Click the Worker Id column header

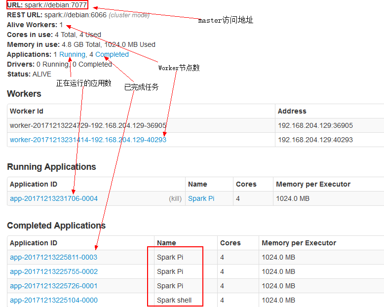[x=27, y=111]
